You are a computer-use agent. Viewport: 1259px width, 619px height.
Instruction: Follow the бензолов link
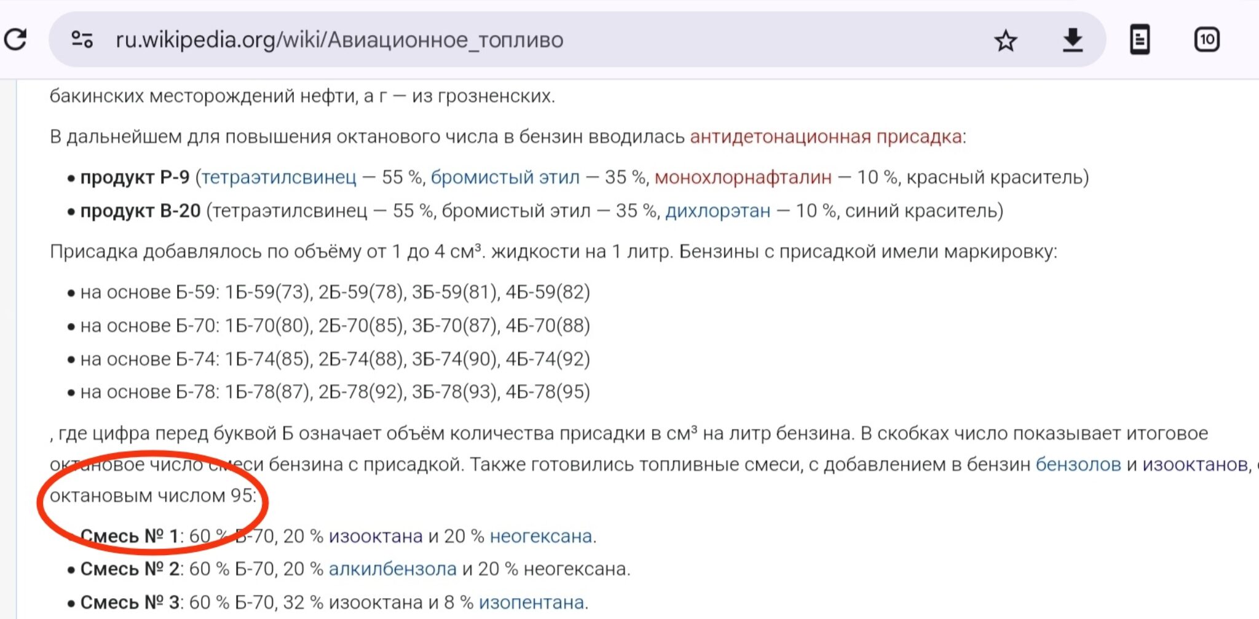pyautogui.click(x=1078, y=464)
